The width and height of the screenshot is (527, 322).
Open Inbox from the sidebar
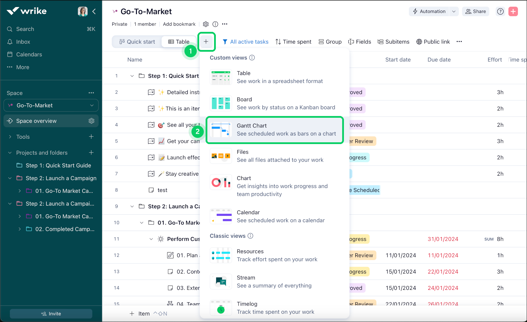[x=23, y=41]
